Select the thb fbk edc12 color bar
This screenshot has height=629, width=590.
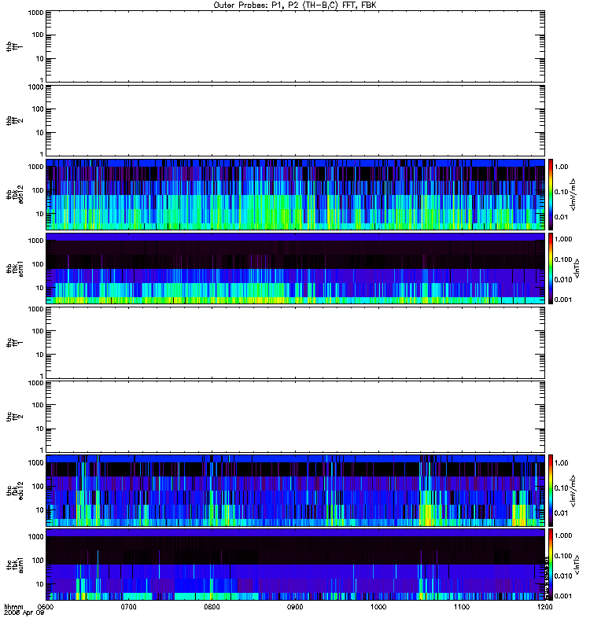[551, 194]
